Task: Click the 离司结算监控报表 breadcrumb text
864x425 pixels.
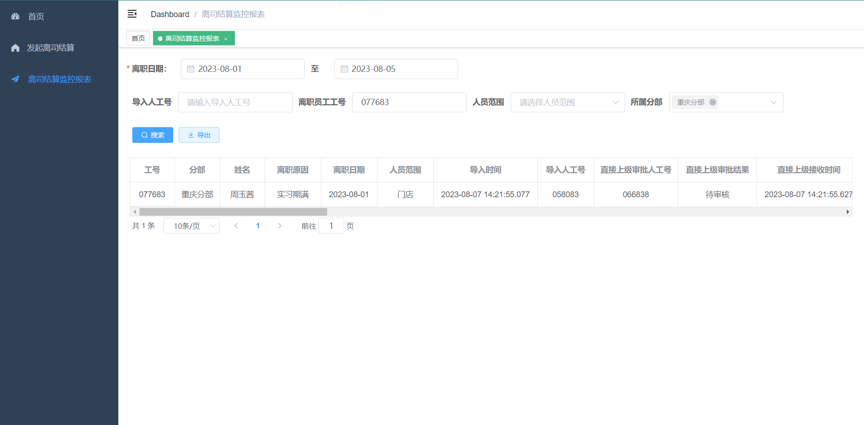Action: click(x=233, y=14)
